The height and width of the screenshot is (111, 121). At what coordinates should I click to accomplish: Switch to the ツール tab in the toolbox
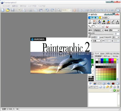pyautogui.click(x=93, y=18)
